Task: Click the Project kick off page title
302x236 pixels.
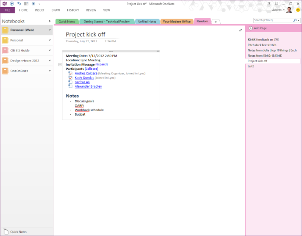Action: [x=86, y=34]
